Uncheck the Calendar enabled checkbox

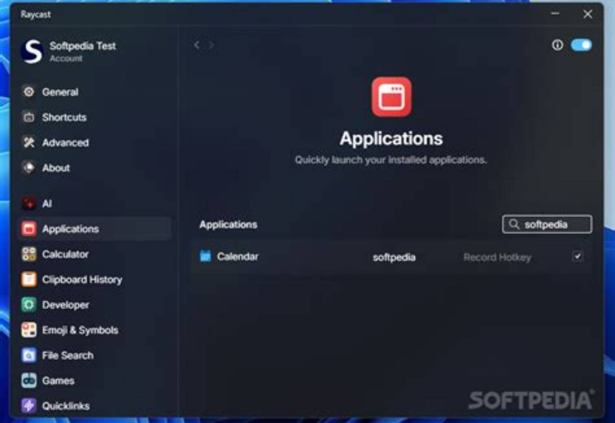(x=577, y=256)
